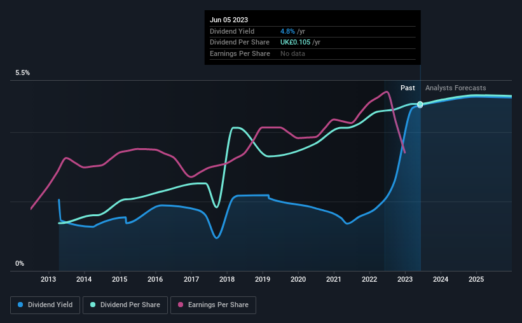Click the 2021 x-axis year label
522x323 pixels.
[x=334, y=279]
